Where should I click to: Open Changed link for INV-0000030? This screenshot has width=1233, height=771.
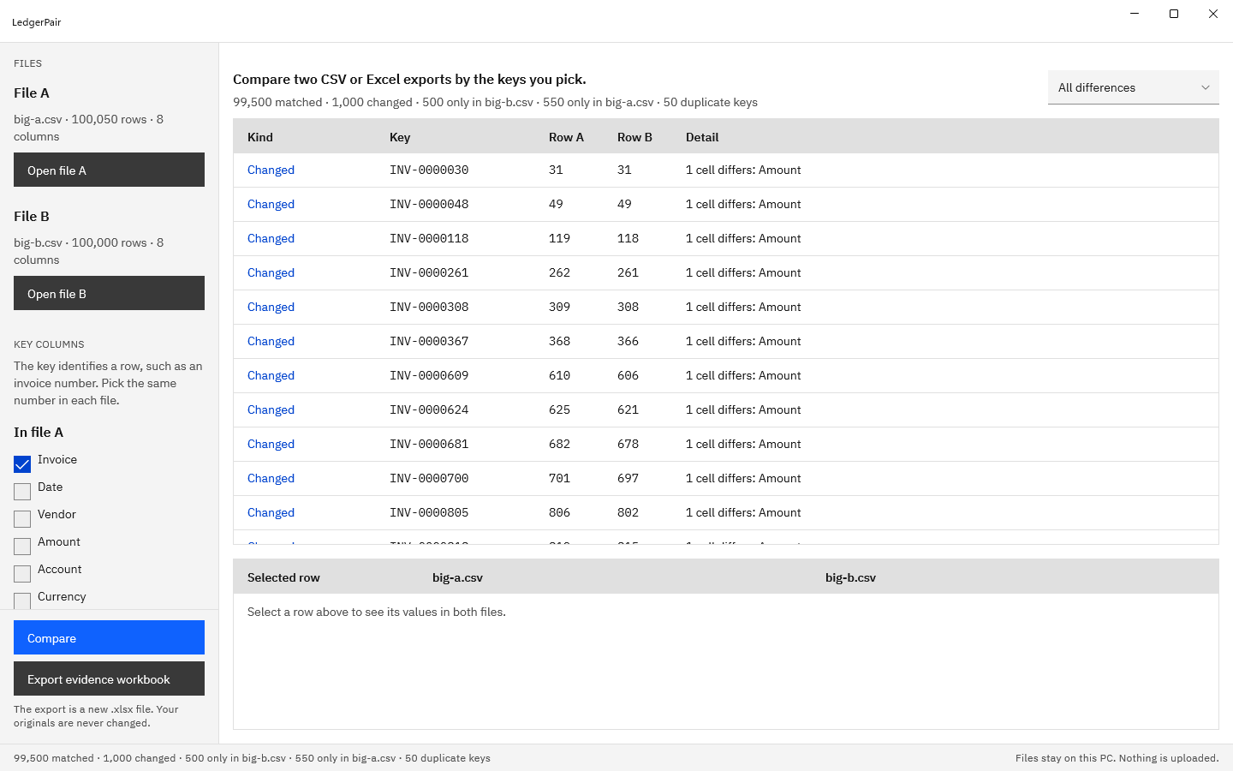tap(271, 170)
